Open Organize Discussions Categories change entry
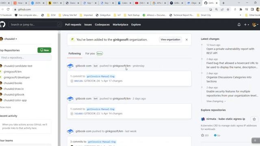 click(229, 79)
